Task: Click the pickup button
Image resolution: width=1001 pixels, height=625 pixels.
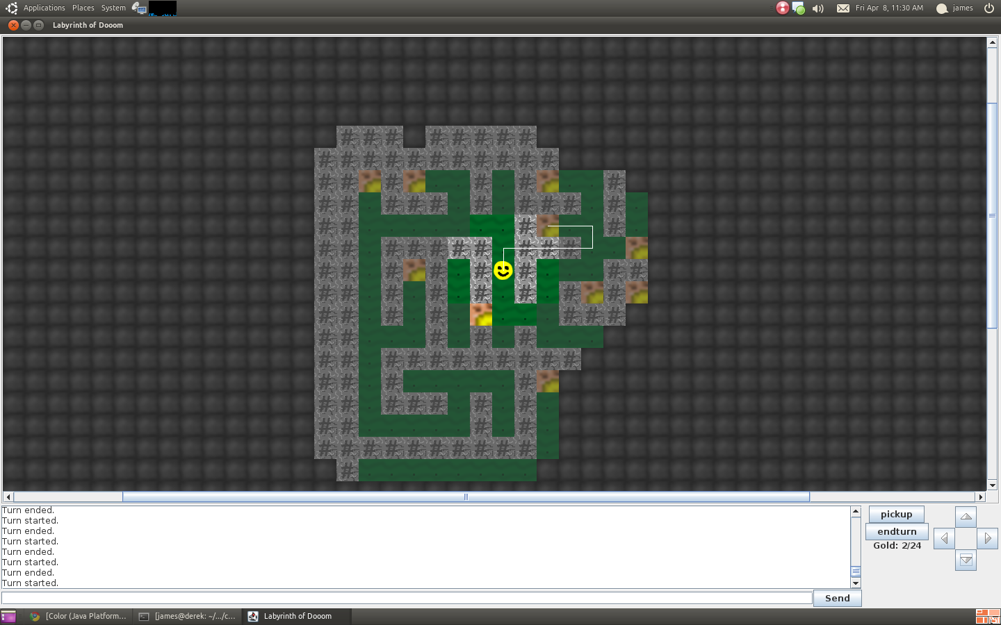Action: tap(896, 515)
